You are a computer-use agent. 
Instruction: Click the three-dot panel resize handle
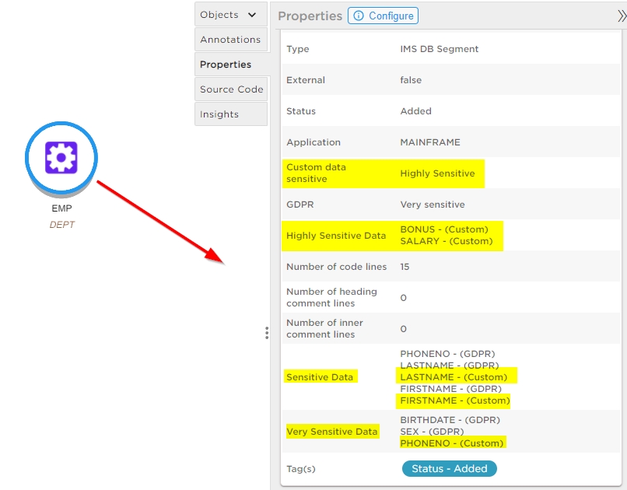point(267,333)
